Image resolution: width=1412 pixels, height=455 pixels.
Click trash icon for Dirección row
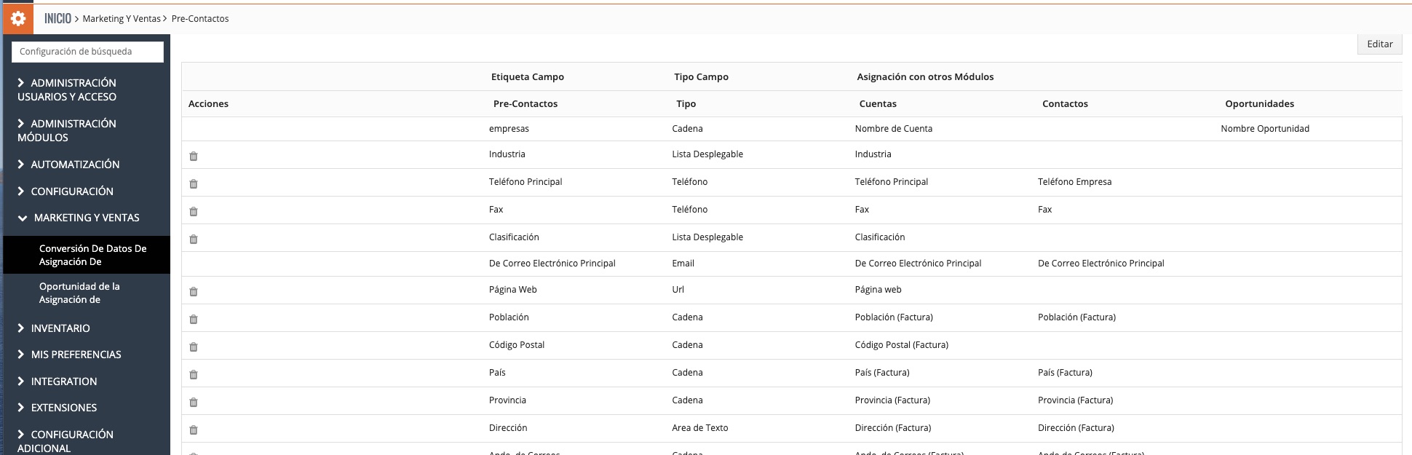[x=194, y=430]
